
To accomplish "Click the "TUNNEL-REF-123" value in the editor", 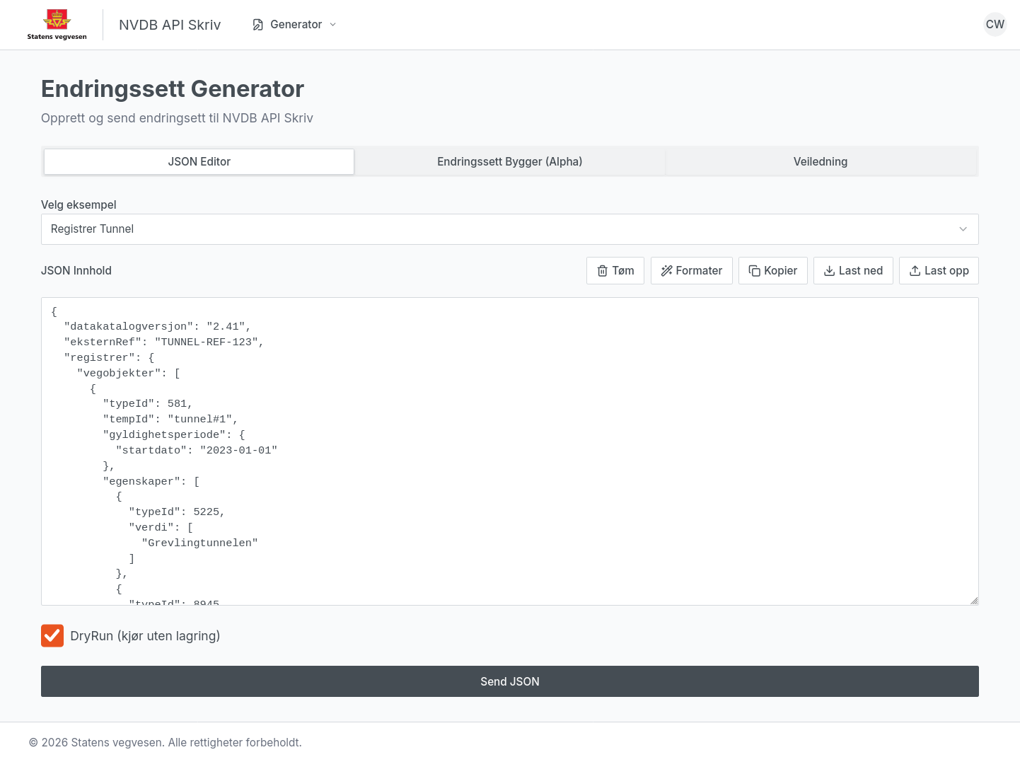I will (x=207, y=342).
